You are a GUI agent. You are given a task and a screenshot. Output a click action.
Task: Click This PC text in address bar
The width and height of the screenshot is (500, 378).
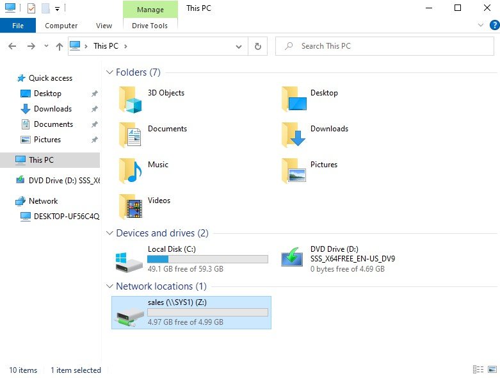(x=106, y=46)
